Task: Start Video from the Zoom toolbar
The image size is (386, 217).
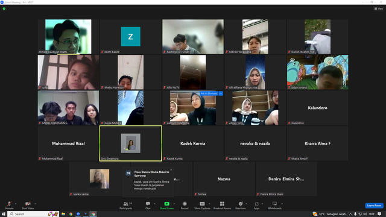Action: [28, 205]
